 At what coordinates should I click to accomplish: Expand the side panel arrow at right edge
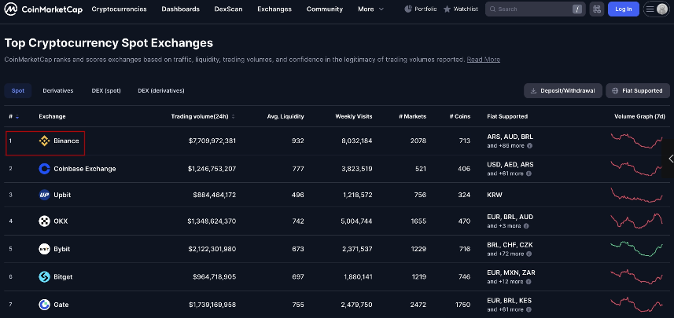pyautogui.click(x=670, y=159)
